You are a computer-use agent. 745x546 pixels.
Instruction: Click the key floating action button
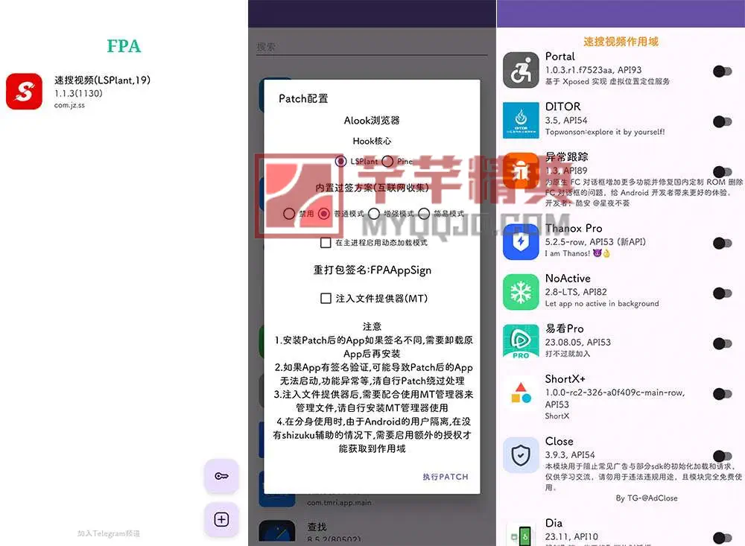click(221, 475)
